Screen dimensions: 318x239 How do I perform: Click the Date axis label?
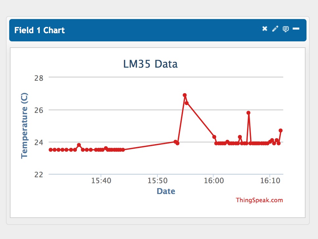[x=166, y=191]
